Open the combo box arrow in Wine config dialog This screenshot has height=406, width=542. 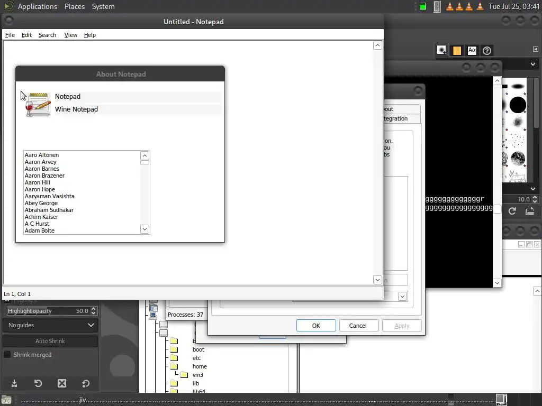402,296
